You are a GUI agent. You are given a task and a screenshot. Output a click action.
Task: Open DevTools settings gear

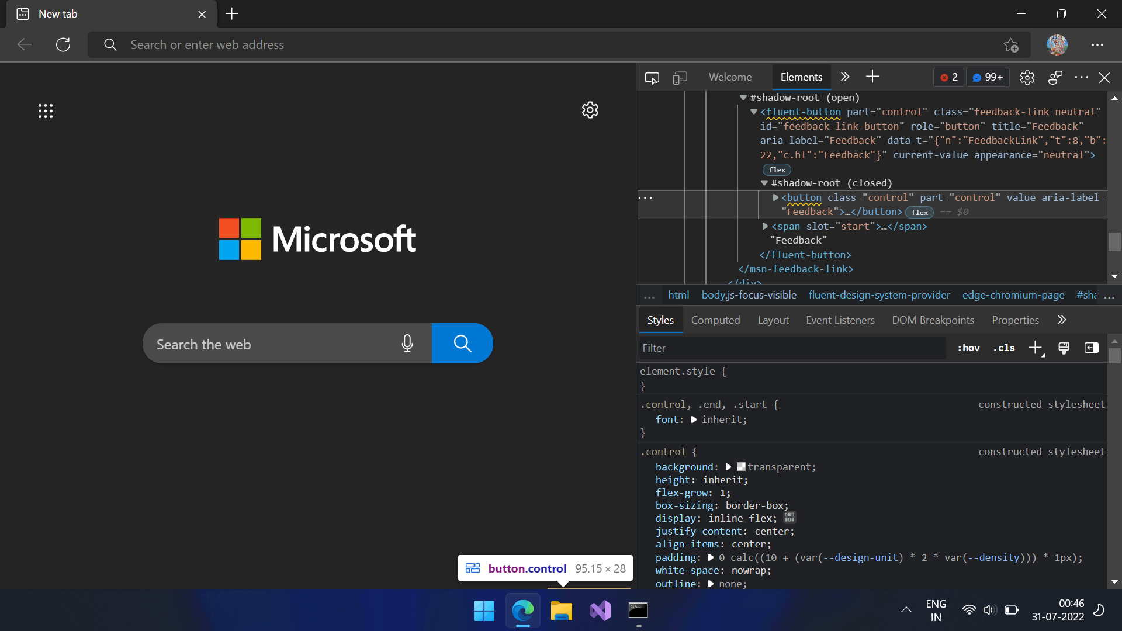coord(1027,78)
